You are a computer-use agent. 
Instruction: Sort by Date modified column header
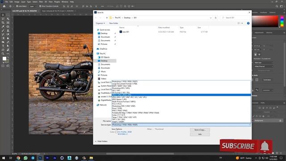click(x=164, y=28)
